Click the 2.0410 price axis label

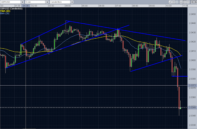click(x=192, y=51)
